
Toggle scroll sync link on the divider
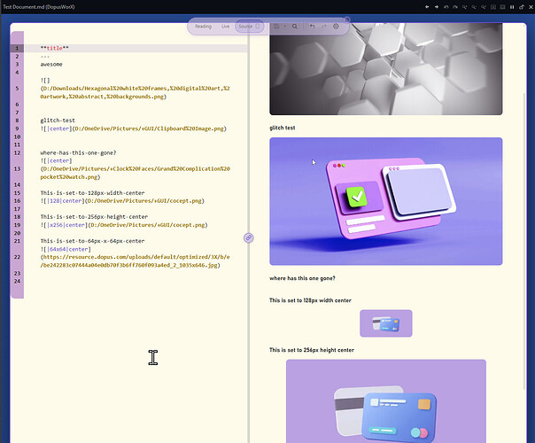[249, 237]
